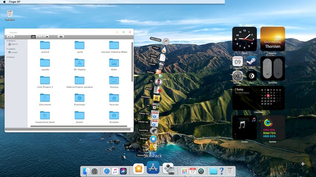316x177 pixels.
Task: Collapse the PLACES sidebar section
Action: pos(7,57)
